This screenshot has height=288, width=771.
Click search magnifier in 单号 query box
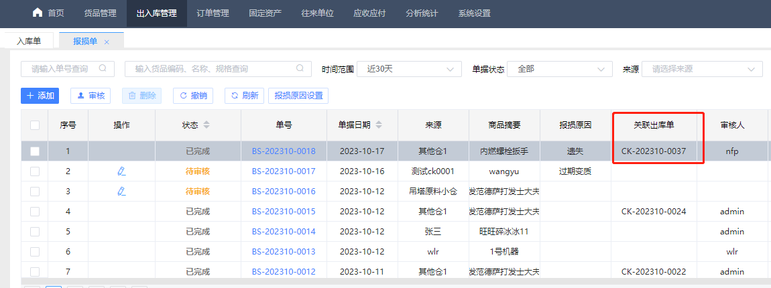(103, 68)
